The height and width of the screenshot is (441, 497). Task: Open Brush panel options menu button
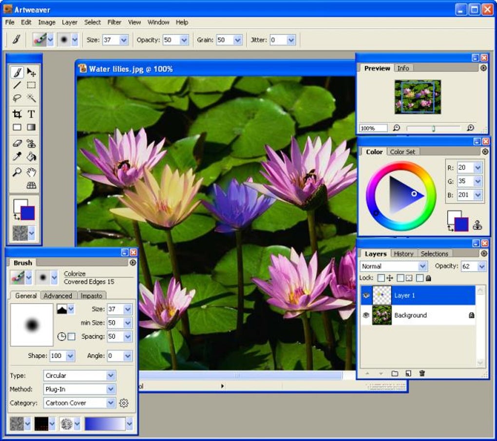[x=133, y=263]
